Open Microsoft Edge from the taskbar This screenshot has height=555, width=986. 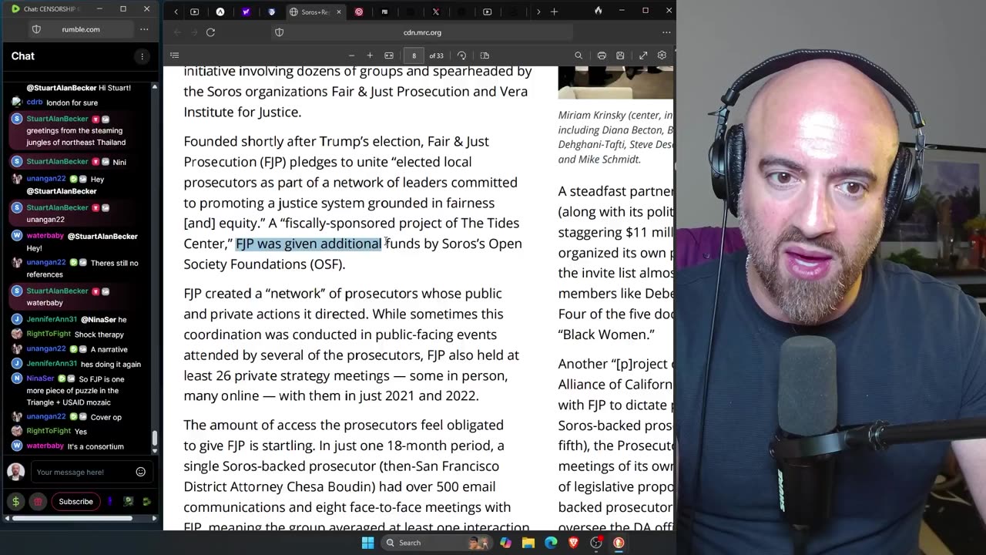coord(551,543)
